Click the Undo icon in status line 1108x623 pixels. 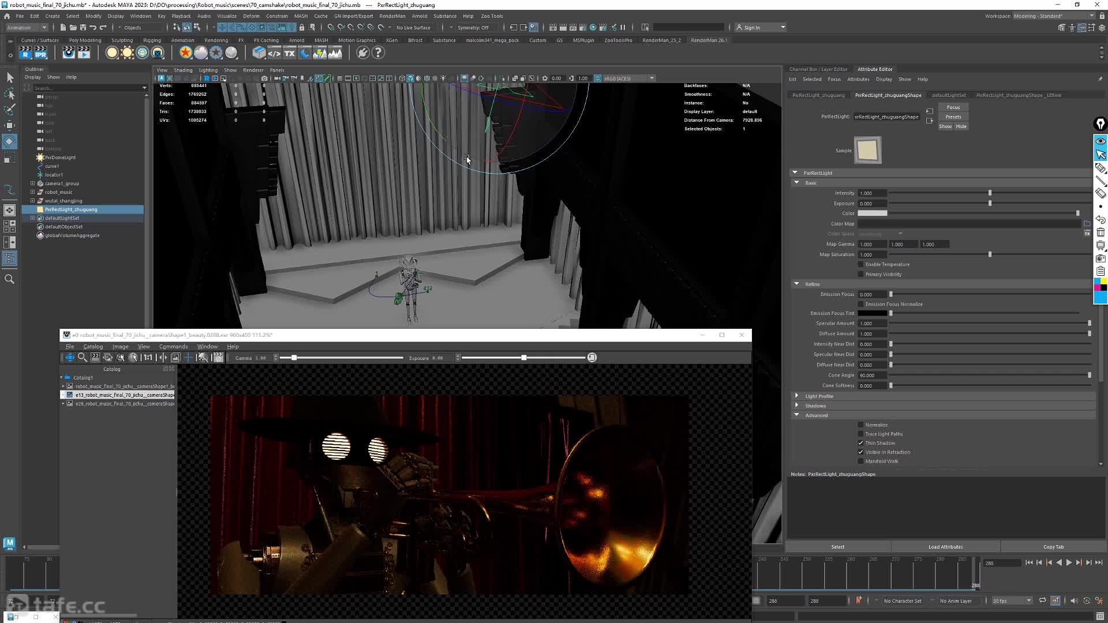tap(93, 28)
